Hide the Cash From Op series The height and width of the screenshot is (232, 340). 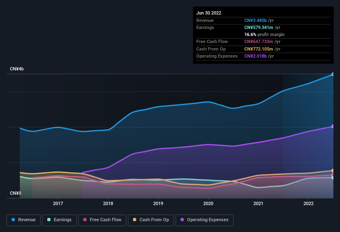coord(151,220)
